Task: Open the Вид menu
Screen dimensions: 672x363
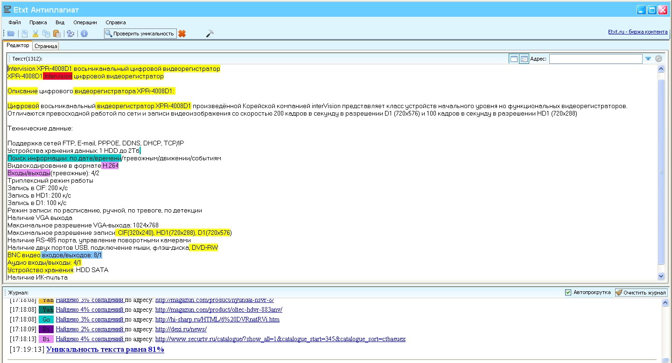Action: [60, 22]
